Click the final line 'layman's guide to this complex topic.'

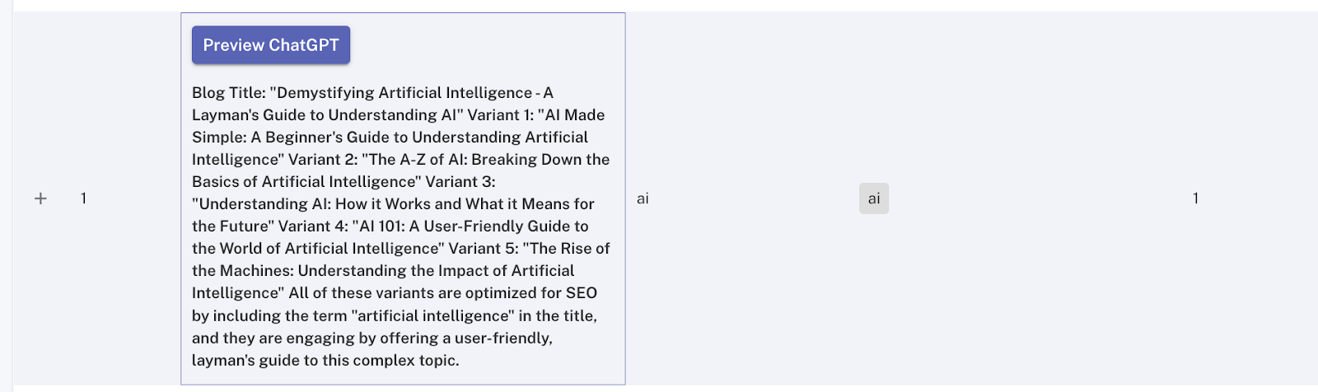coord(325,361)
